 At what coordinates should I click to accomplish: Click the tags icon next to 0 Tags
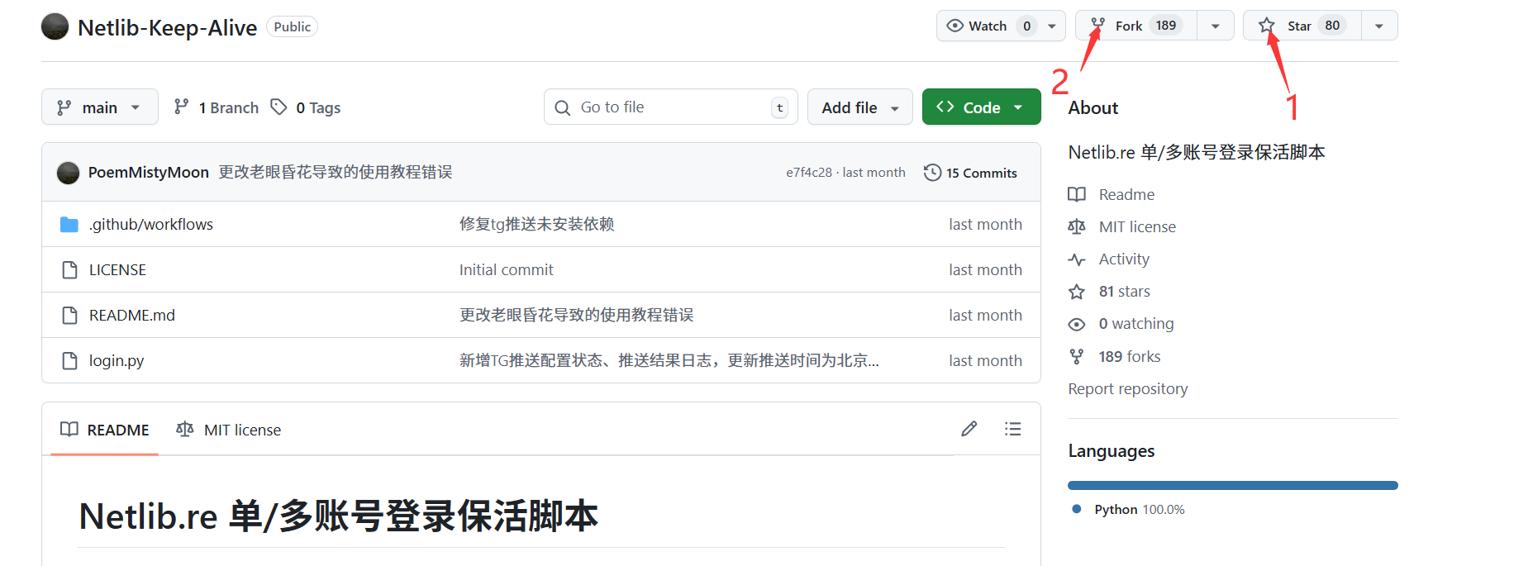[279, 107]
